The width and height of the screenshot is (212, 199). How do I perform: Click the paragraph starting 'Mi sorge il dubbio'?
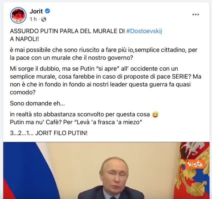[106, 80]
